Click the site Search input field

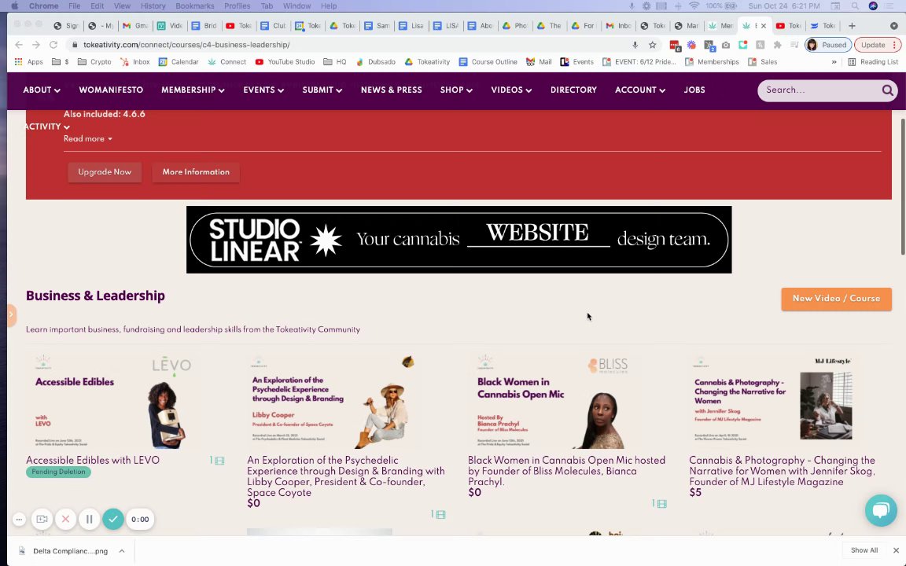[x=819, y=90]
